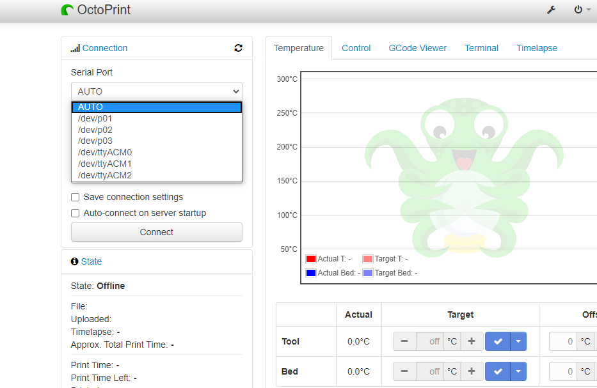
Task: Click the State info icon
Action: [74, 261]
